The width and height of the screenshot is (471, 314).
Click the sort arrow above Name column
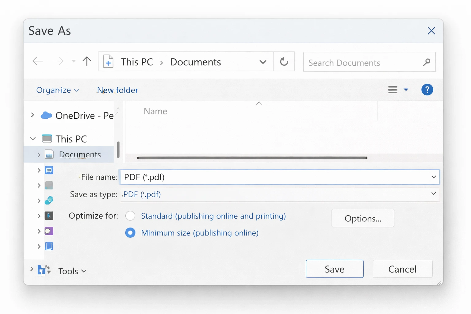point(259,103)
